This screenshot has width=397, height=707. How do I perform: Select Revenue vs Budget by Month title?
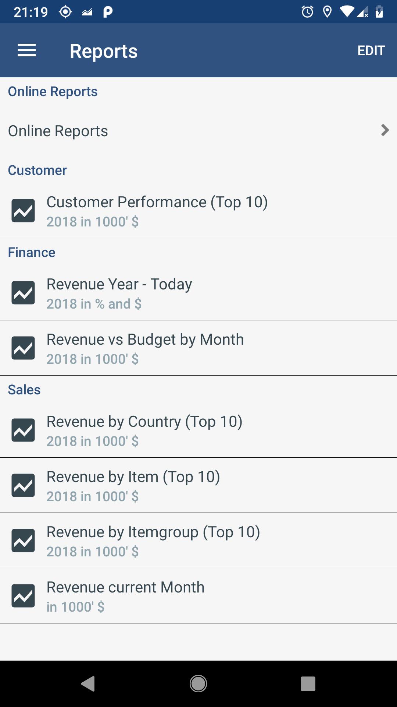point(145,340)
